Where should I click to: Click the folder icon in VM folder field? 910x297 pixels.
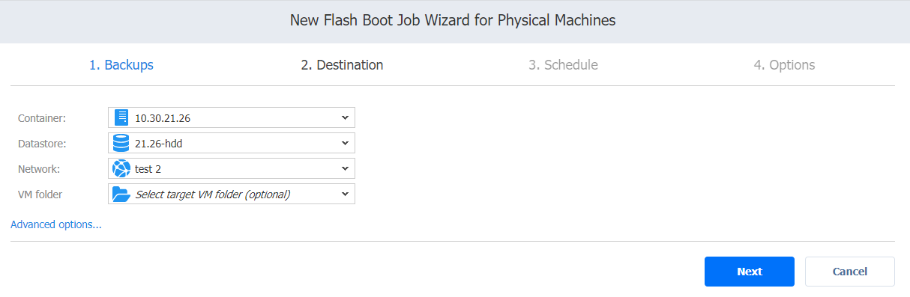[121, 194]
